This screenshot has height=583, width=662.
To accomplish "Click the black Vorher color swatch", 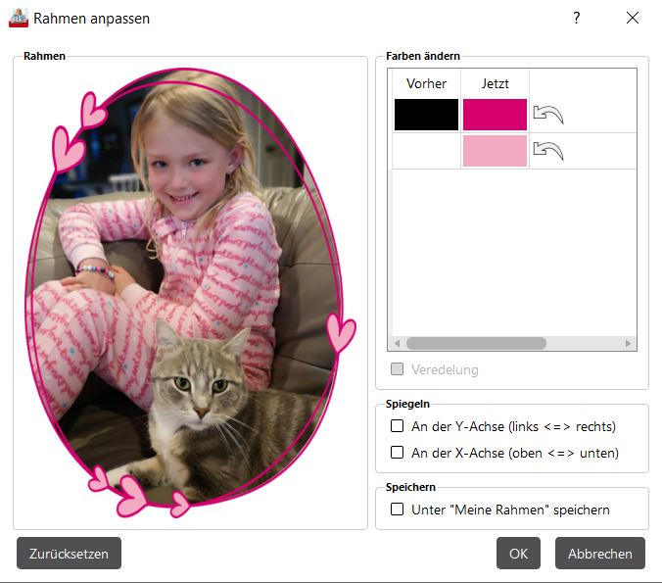I will click(x=426, y=115).
